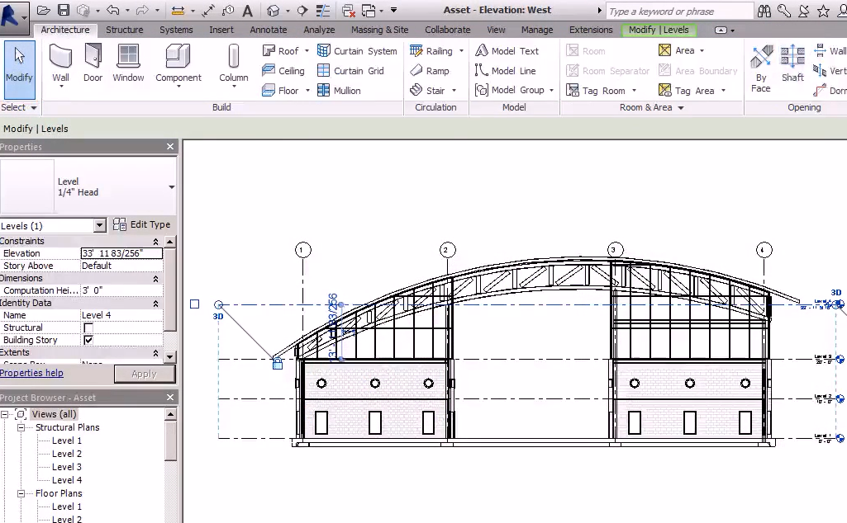Click the Elevation value input field
The height and width of the screenshot is (523, 847).
pyautogui.click(x=121, y=253)
